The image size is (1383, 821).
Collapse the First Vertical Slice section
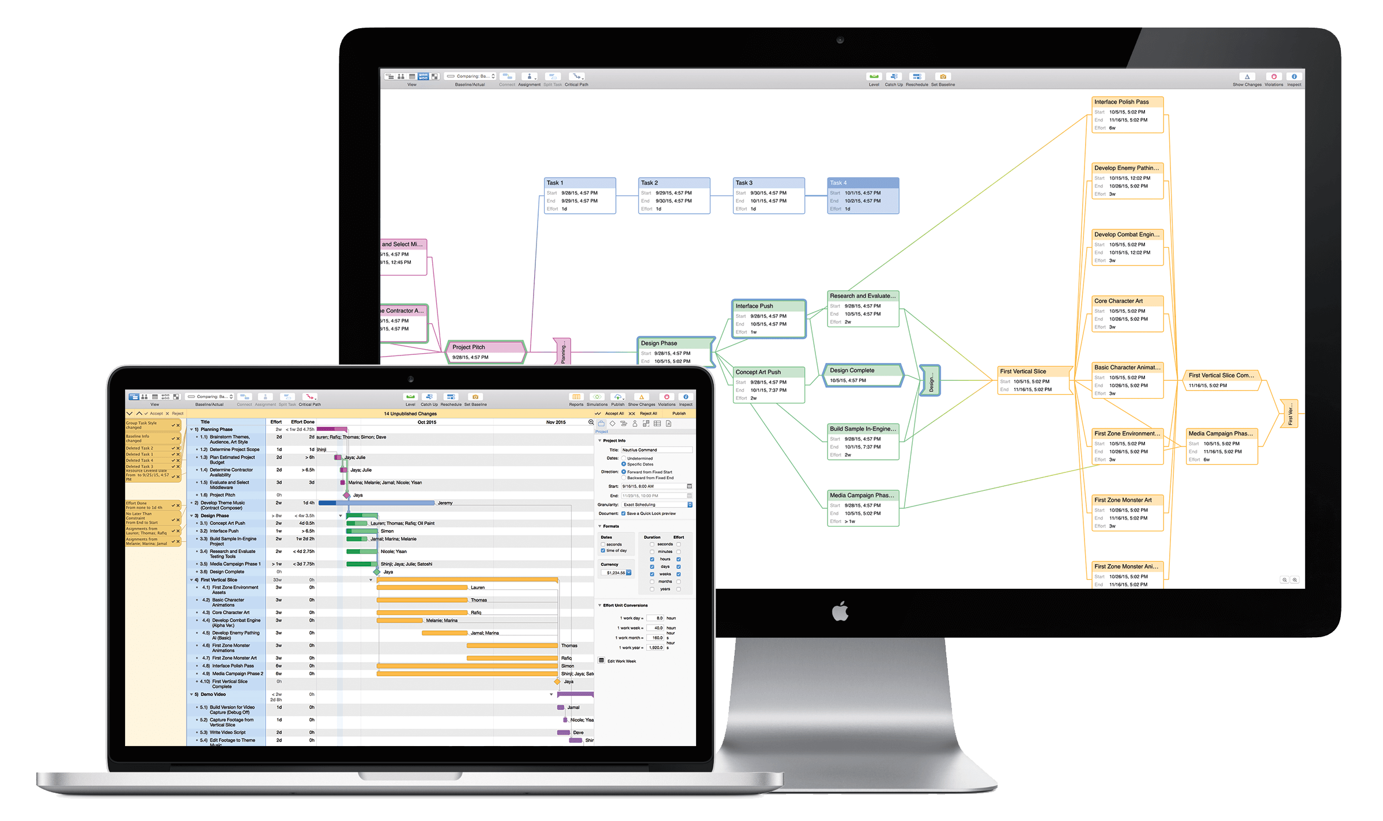pyautogui.click(x=191, y=580)
